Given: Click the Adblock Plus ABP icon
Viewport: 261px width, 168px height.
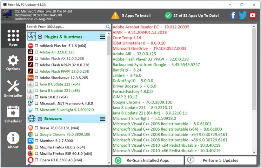Looking at the screenshot, I should [x=31, y=46].
